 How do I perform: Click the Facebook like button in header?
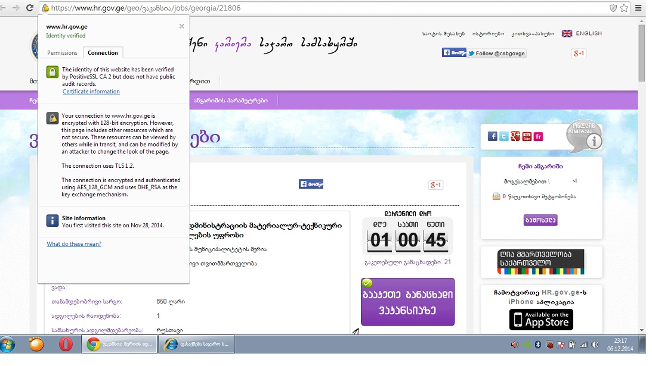click(x=453, y=53)
